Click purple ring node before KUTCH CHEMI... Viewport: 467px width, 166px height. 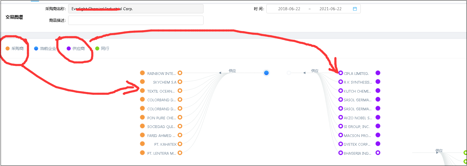[x=341, y=91]
